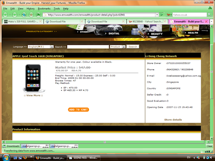Click the ADD TO CART button
Image resolution: width=215 pixels, height=161 pixels.
coord(79,109)
